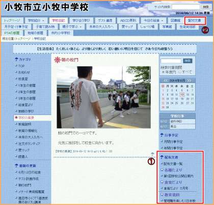Expand the 学校紹介 dropdown menu
214x205 pixels.
[x=36, y=20]
